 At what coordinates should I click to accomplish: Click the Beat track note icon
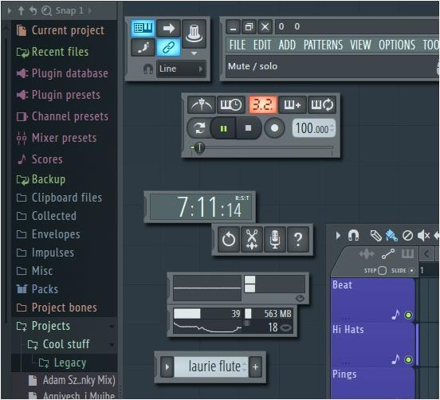395,315
